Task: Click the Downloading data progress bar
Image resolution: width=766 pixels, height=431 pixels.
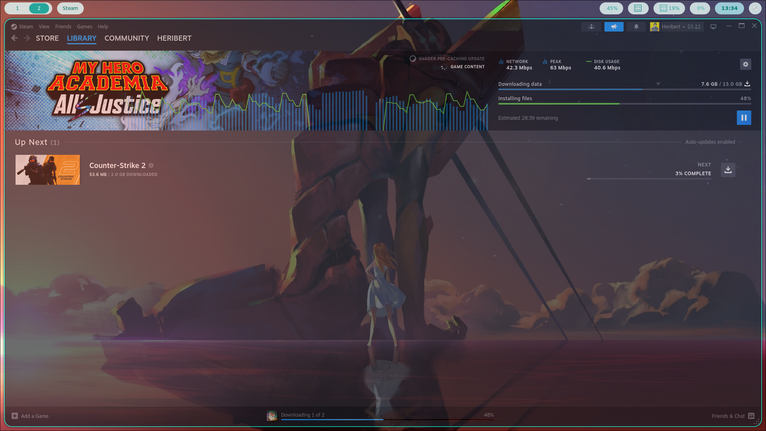Action: [625, 89]
